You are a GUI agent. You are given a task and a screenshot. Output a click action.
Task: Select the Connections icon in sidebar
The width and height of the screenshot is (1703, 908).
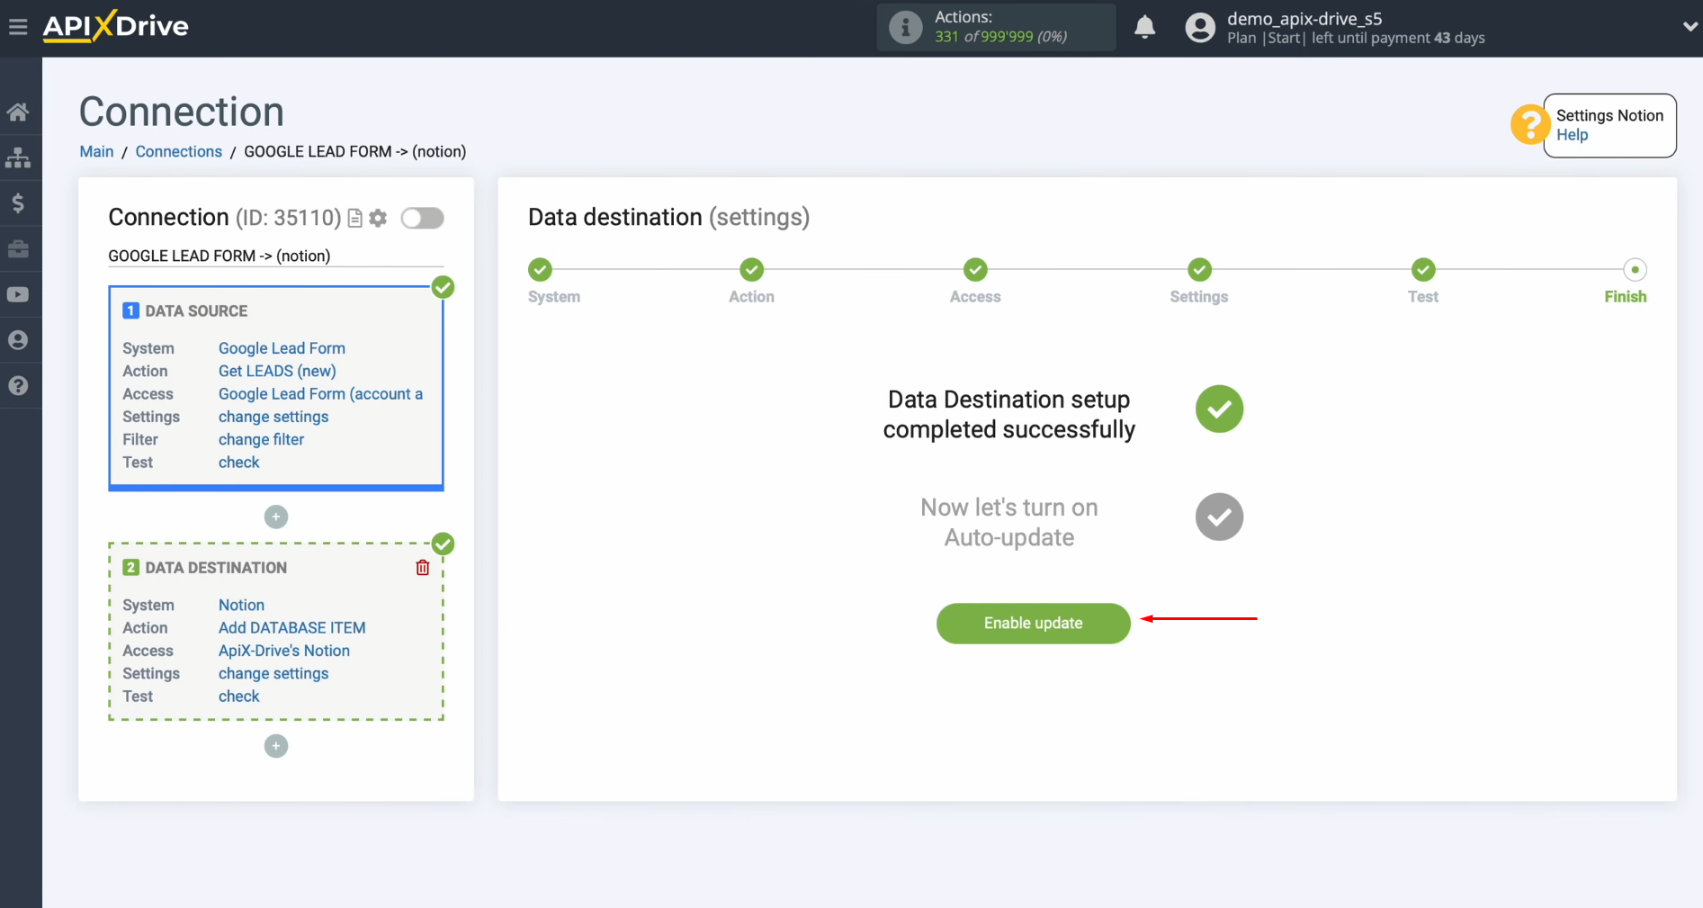19,157
